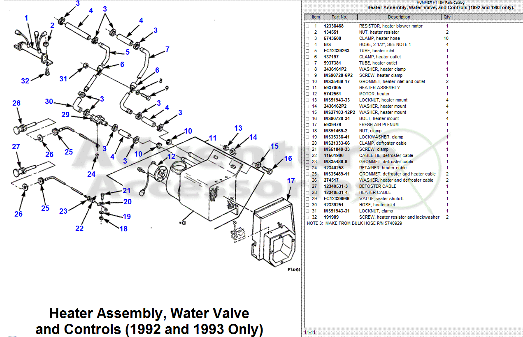The height and width of the screenshot is (337, 523).
Task: Select part number EC12339263
Action: [336, 51]
